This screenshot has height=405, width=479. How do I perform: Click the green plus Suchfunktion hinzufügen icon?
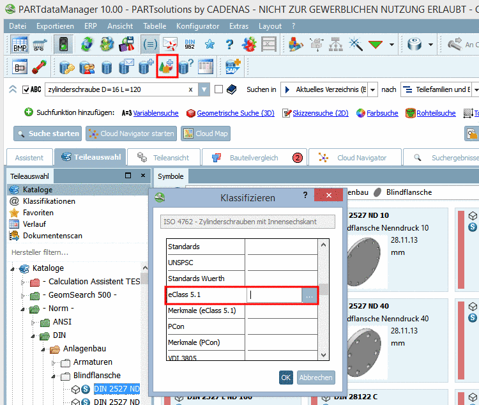(28, 112)
